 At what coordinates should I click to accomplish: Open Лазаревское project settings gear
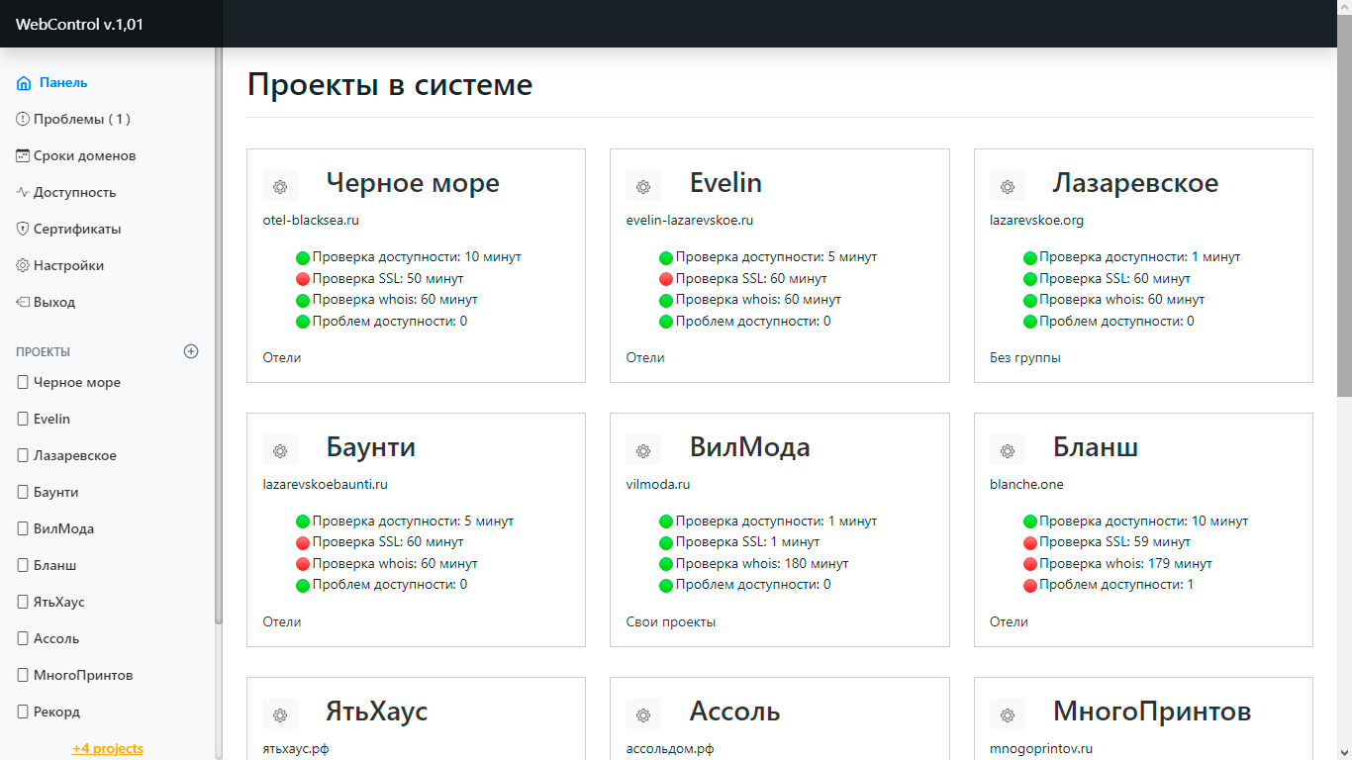click(1008, 186)
